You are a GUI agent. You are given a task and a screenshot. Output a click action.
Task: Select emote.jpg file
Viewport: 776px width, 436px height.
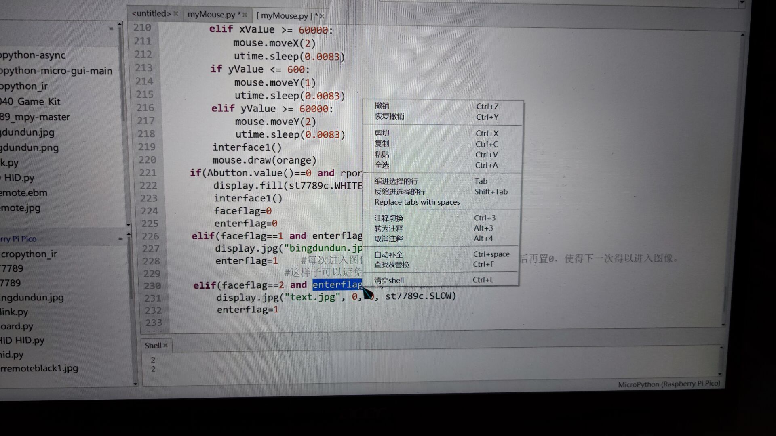(20, 208)
